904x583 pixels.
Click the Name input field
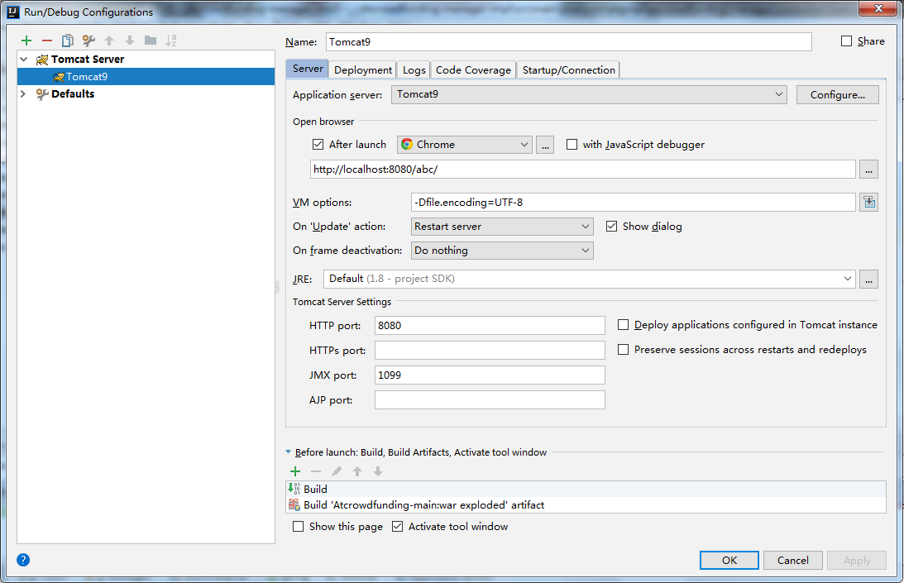pos(569,41)
